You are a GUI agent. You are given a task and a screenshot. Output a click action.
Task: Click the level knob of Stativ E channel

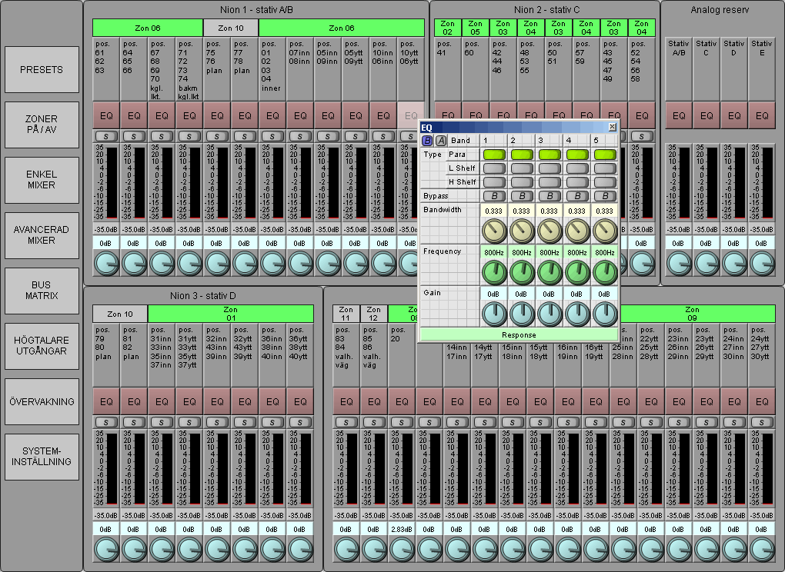[x=762, y=263]
